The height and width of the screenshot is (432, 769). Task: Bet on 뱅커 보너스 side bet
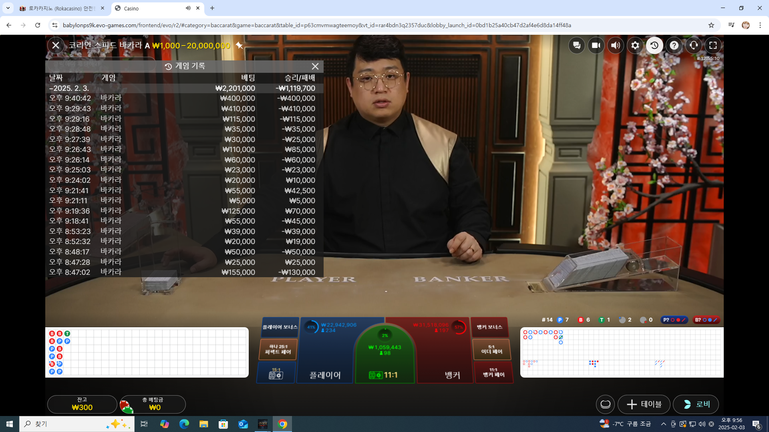pos(489,327)
